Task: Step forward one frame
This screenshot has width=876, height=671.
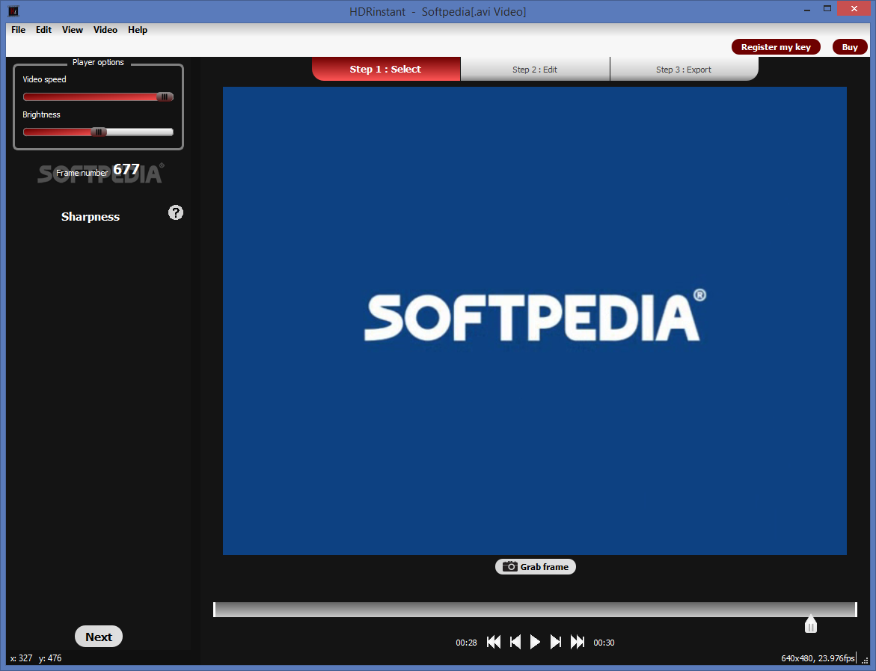Action: 555,642
